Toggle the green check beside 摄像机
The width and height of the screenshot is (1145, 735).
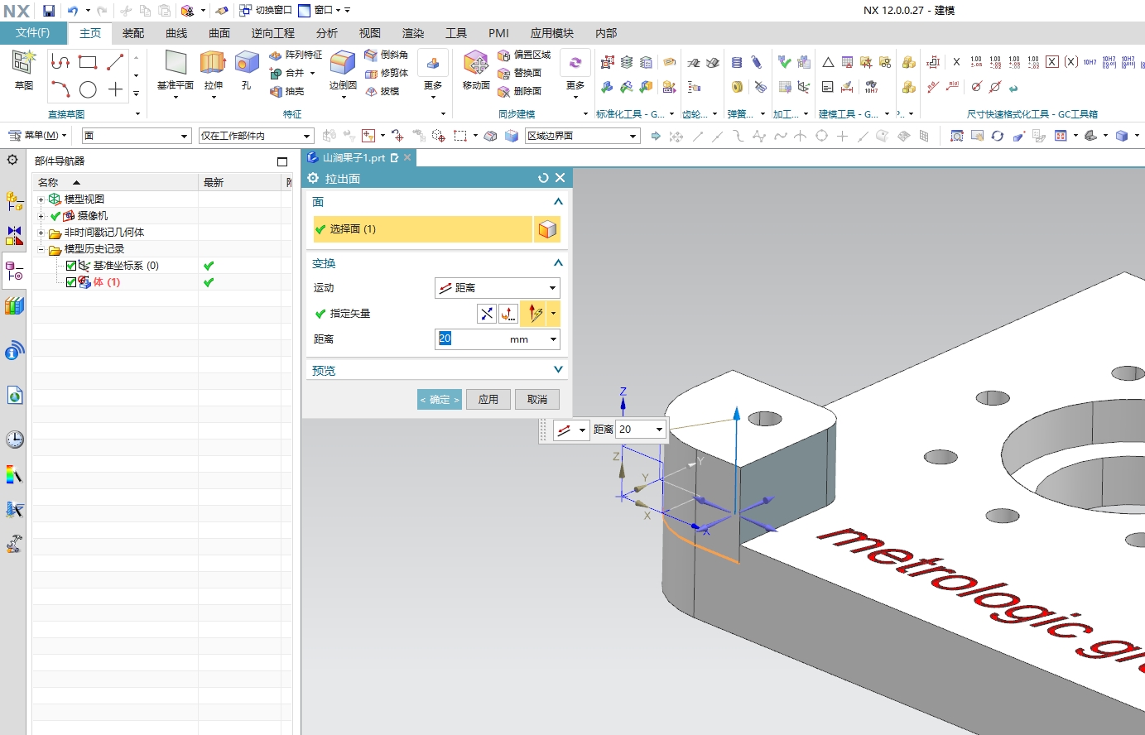tap(56, 215)
